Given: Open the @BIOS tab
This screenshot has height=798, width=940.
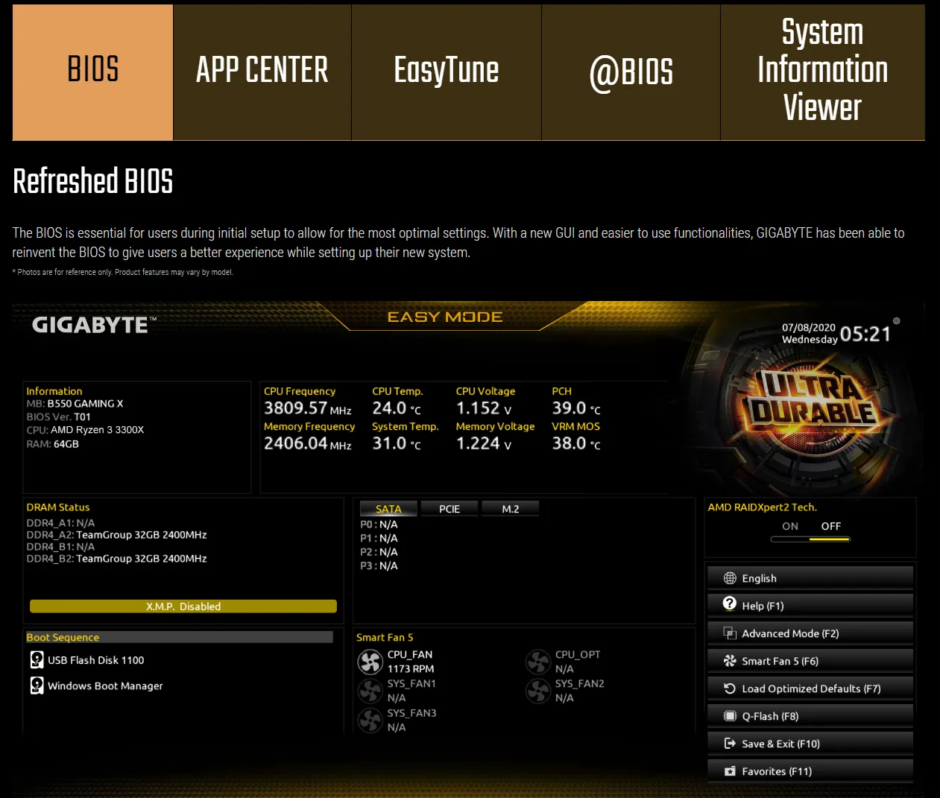Looking at the screenshot, I should tap(631, 72).
